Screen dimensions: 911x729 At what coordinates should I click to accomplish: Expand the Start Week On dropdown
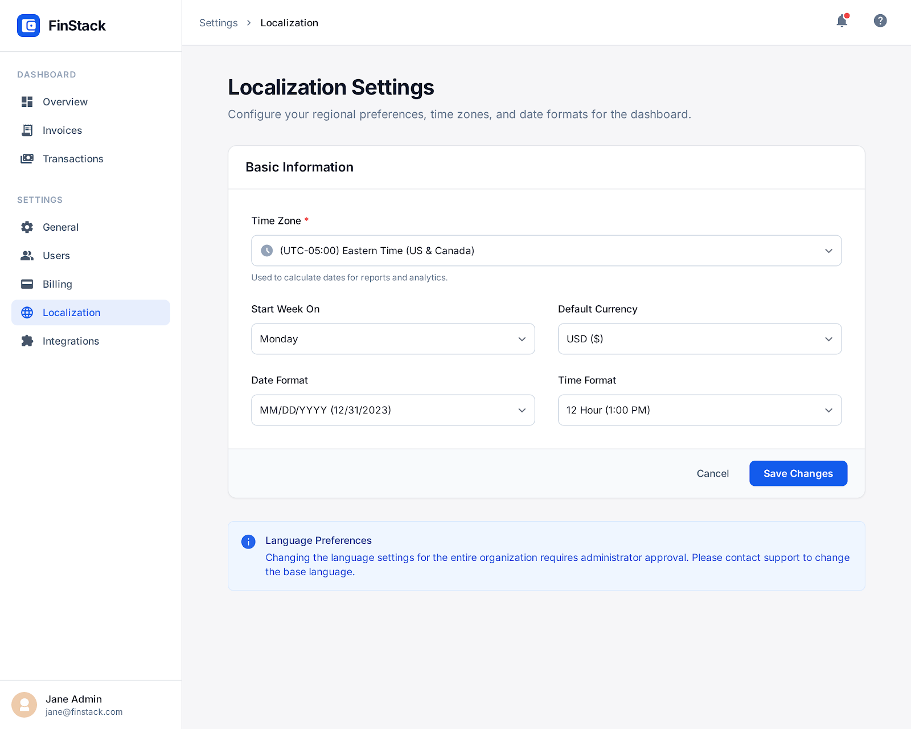pos(393,339)
